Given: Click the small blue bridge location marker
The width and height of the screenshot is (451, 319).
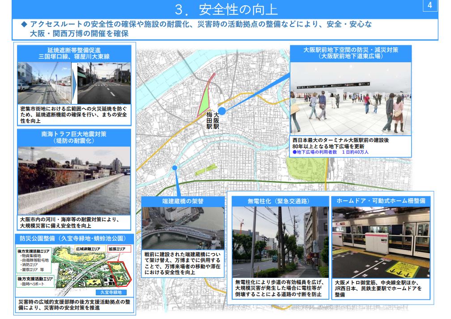Looking at the screenshot, I should 174,168.
